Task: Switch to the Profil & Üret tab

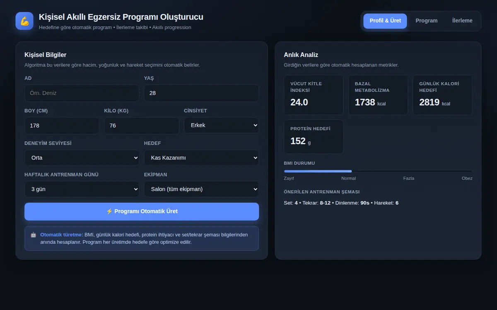Action: pos(385,21)
